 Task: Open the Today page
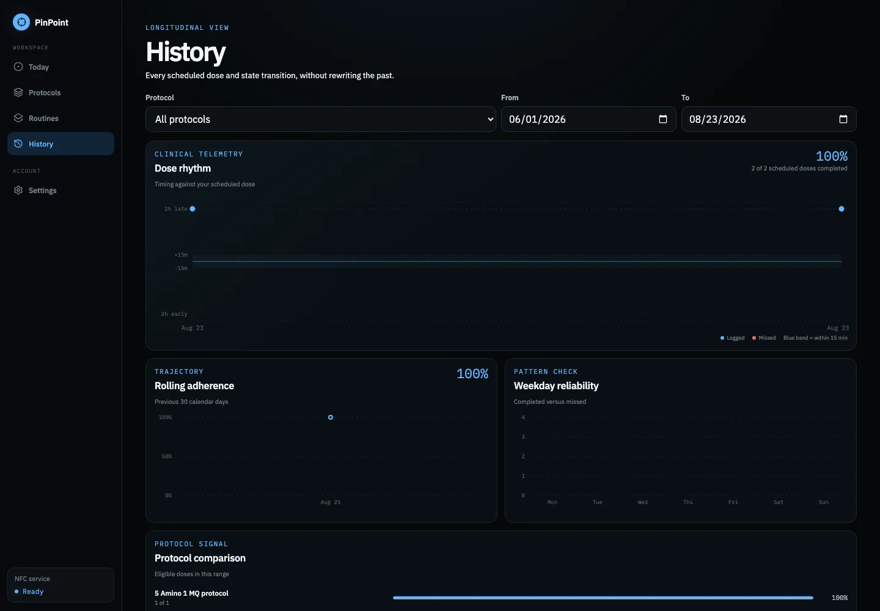(x=61, y=67)
